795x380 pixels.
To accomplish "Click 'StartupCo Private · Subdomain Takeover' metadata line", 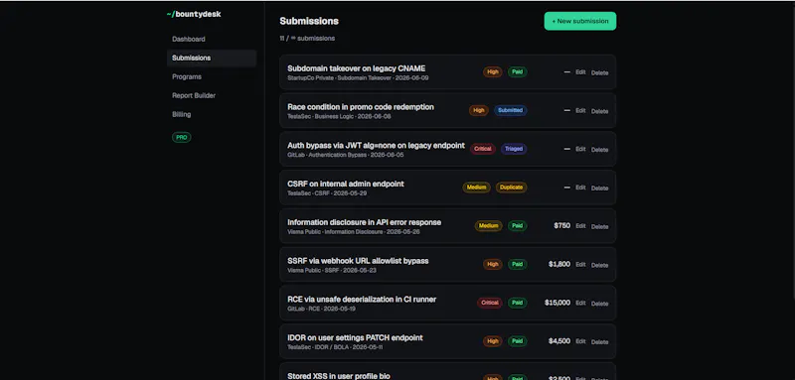I will point(358,78).
